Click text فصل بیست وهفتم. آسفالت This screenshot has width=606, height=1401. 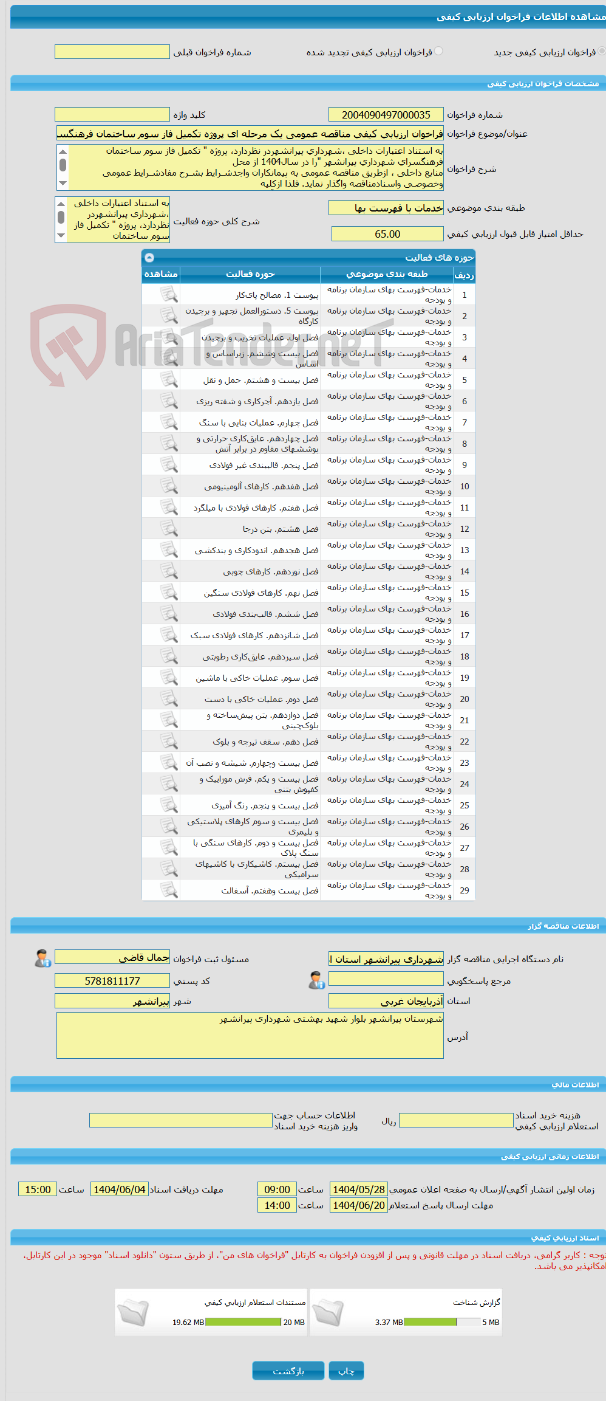pos(270,890)
